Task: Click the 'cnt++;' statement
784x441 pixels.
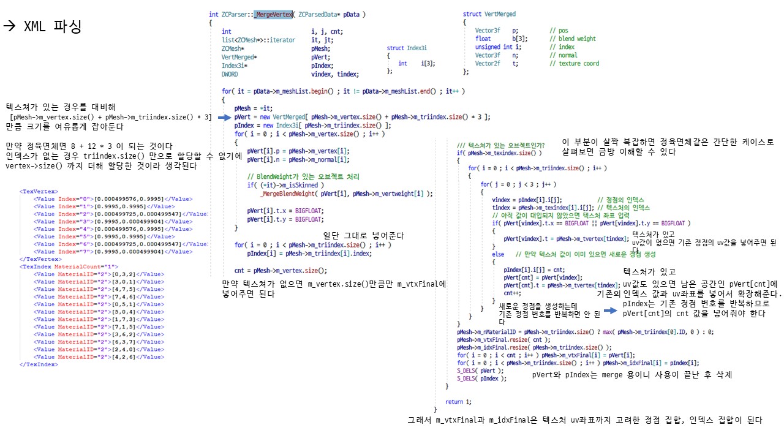Action: pos(513,293)
